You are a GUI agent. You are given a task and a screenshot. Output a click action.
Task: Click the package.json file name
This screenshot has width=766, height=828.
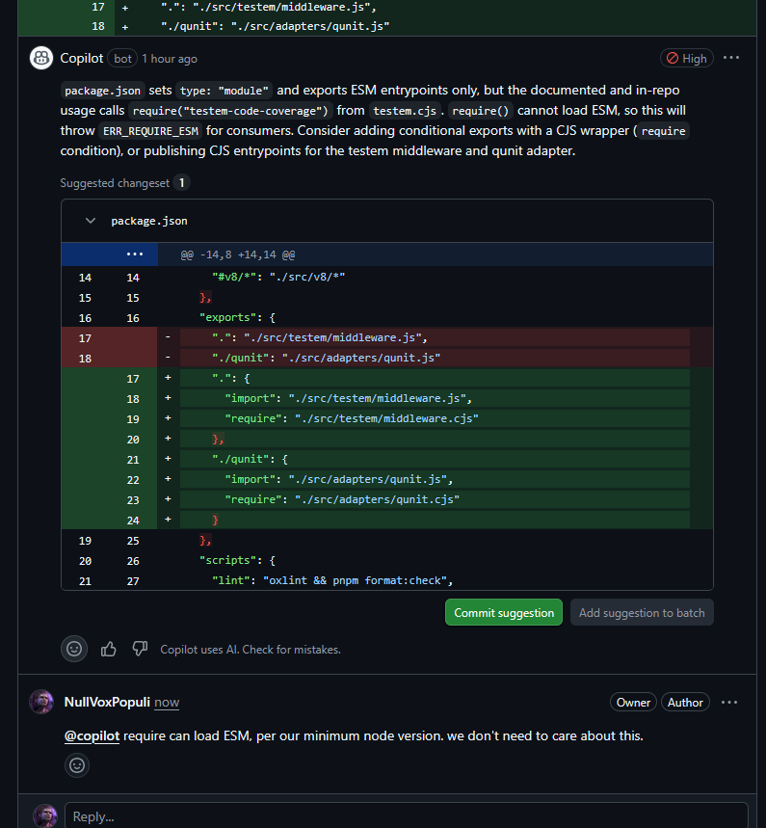(x=149, y=221)
